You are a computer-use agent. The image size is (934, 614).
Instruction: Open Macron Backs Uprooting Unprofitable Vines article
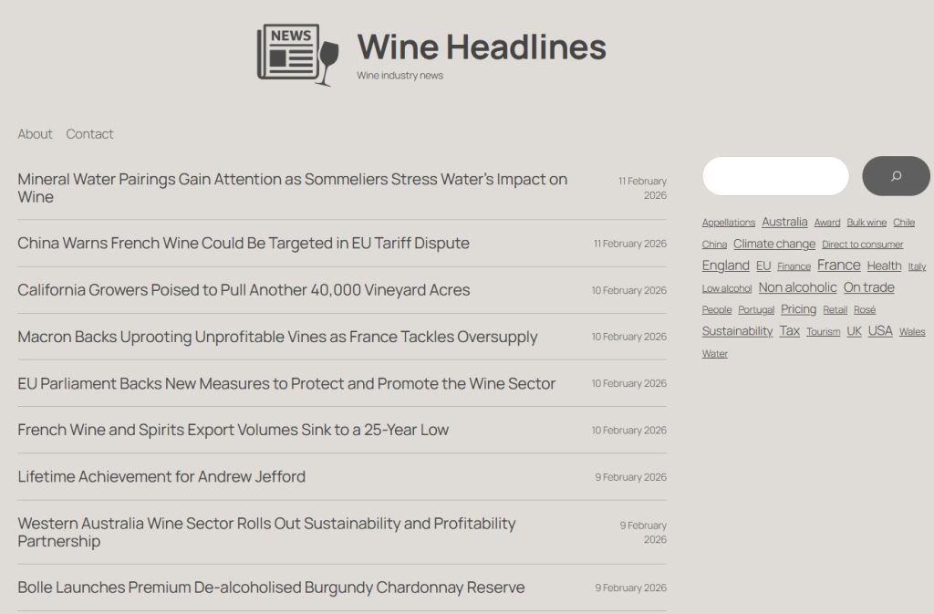[x=277, y=337]
